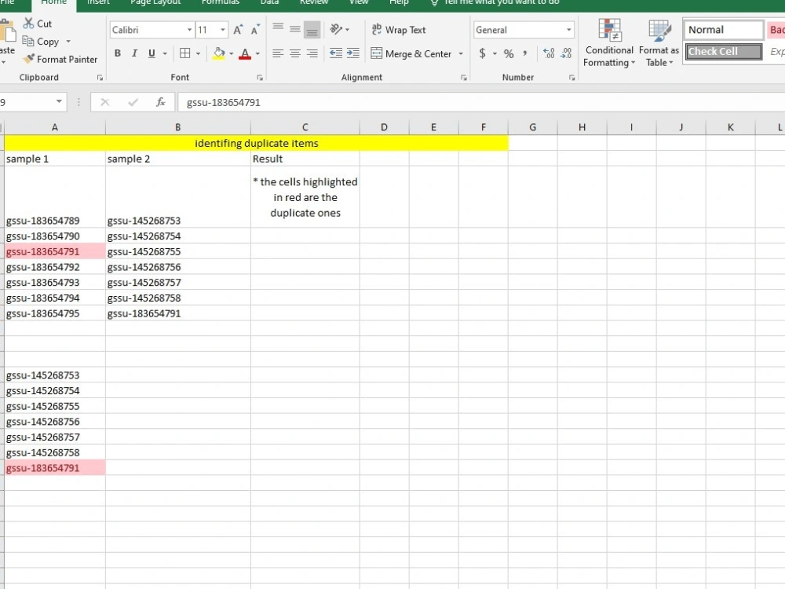This screenshot has height=589, width=785.
Task: Click the Decrease Indent icon
Action: click(x=336, y=53)
